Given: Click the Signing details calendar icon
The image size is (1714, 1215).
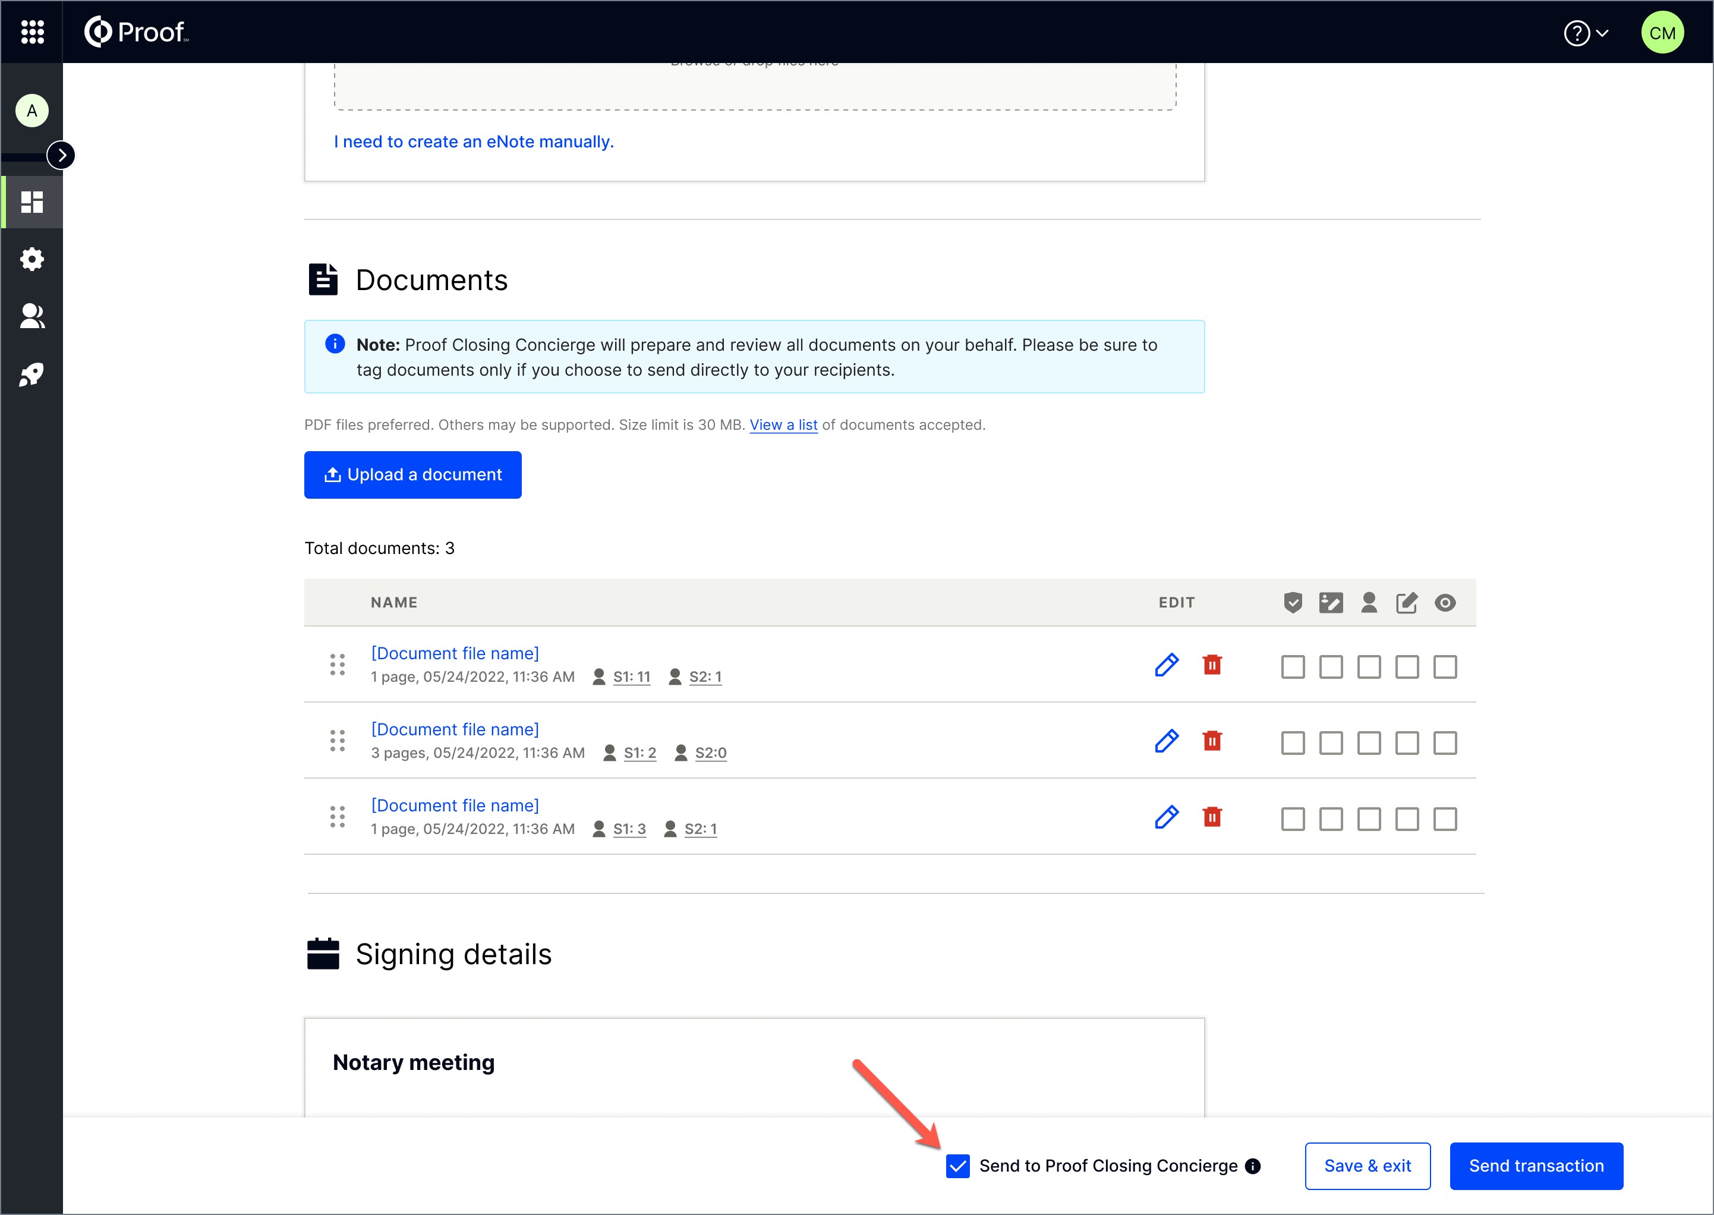Looking at the screenshot, I should coord(323,954).
